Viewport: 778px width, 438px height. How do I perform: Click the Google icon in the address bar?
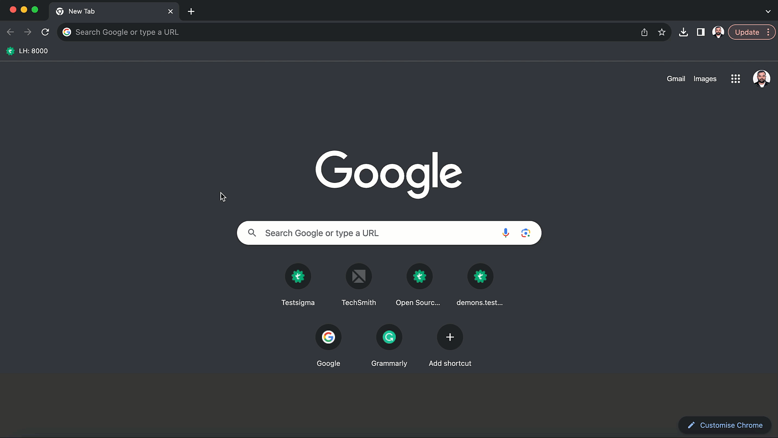[x=67, y=32]
